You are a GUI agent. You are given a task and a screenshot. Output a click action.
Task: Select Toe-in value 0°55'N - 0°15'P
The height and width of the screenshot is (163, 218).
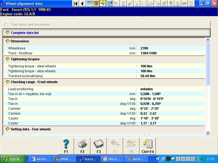[x=152, y=99]
